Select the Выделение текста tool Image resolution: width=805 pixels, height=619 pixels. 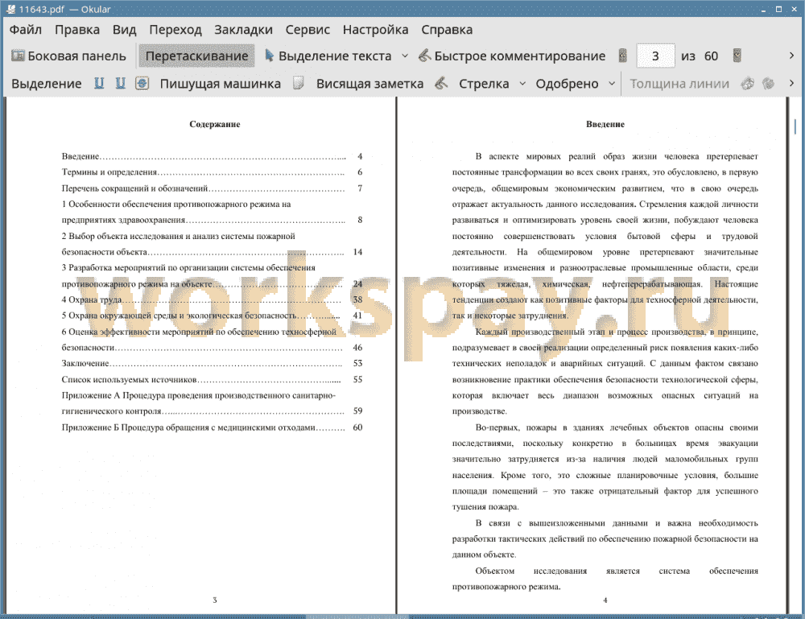pyautogui.click(x=328, y=56)
